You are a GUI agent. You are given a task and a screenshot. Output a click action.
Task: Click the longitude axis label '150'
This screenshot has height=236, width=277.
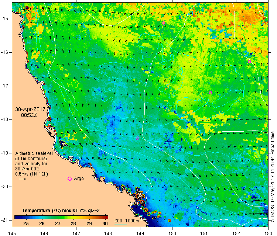(x=172, y=234)
